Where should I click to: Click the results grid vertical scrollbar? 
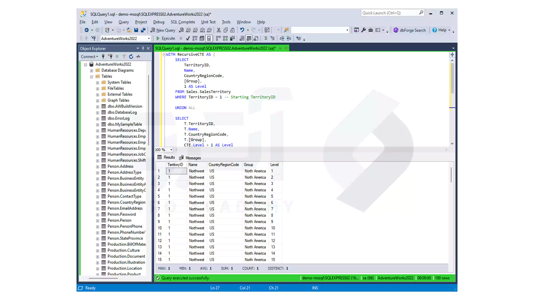point(451,175)
